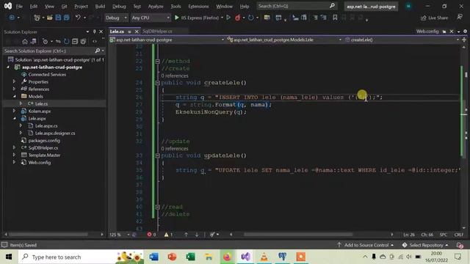
Task: Click the Solution Explorer Home icon
Action: [x=25, y=41]
